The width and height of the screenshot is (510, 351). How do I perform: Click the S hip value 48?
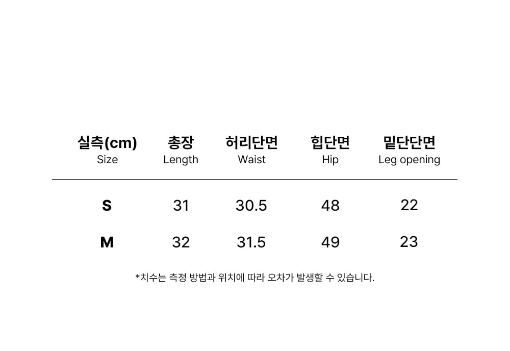pos(330,206)
